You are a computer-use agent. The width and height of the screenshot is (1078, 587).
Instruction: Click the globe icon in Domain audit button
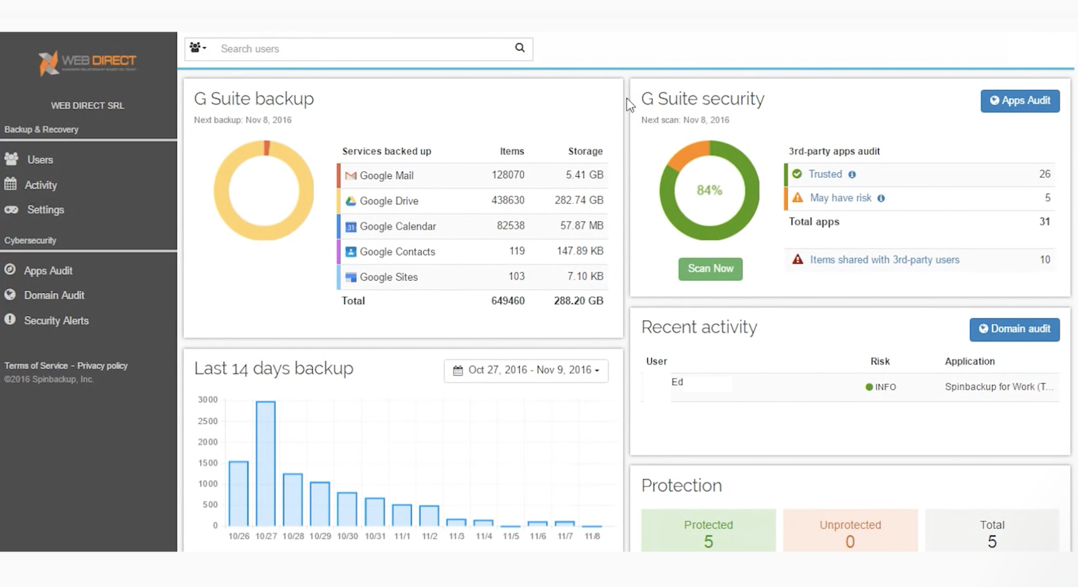pyautogui.click(x=983, y=329)
